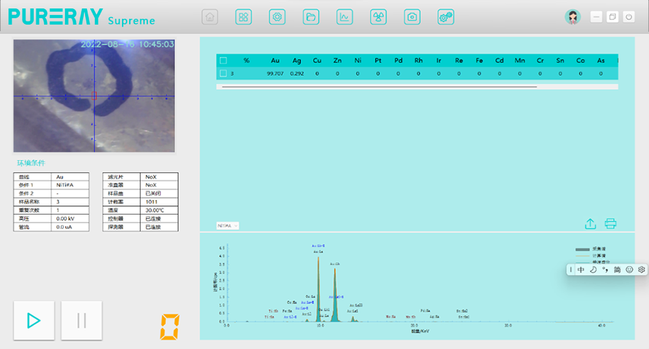
Task: Start measurement with the play button
Action: pos(33,320)
